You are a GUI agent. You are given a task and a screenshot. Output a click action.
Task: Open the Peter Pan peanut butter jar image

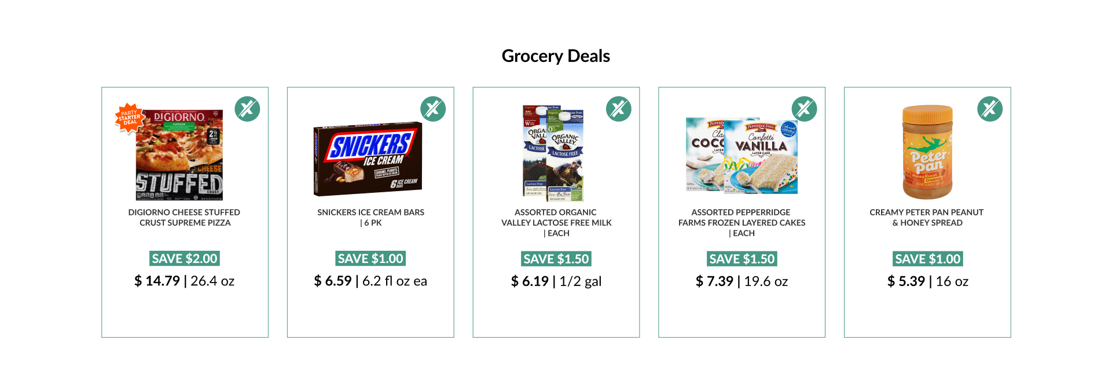pyautogui.click(x=927, y=152)
